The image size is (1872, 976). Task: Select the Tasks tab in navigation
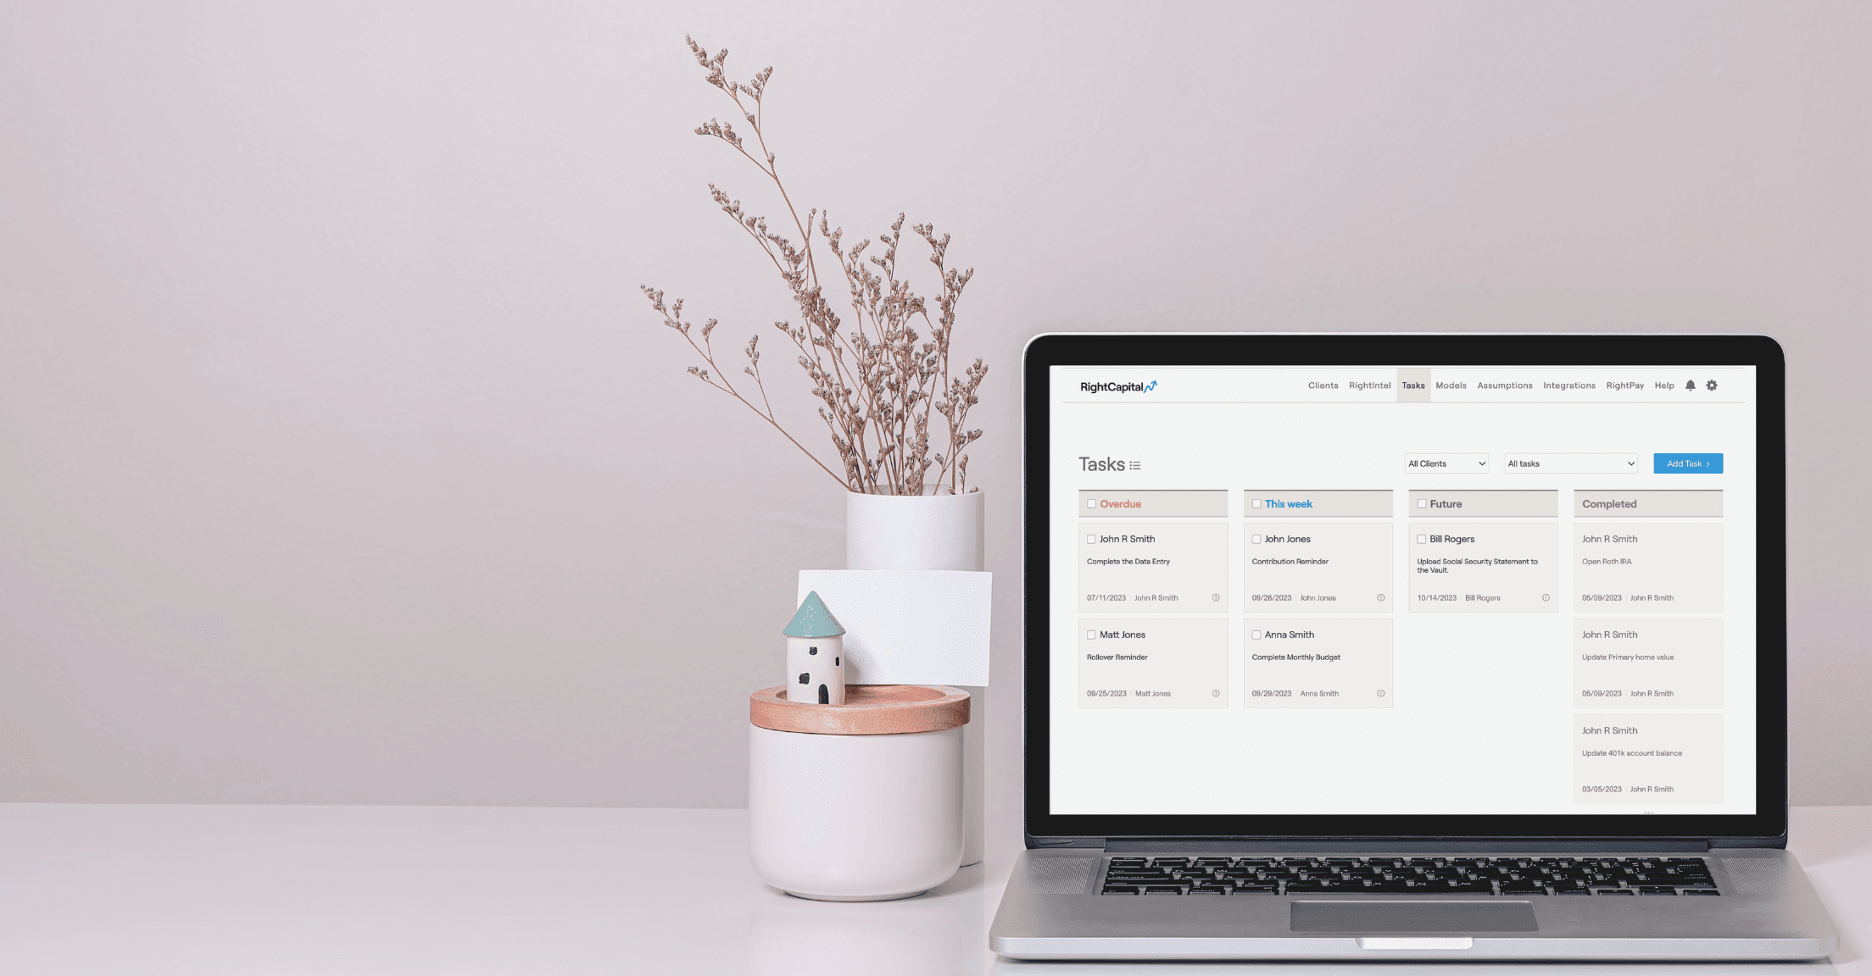coord(1412,385)
